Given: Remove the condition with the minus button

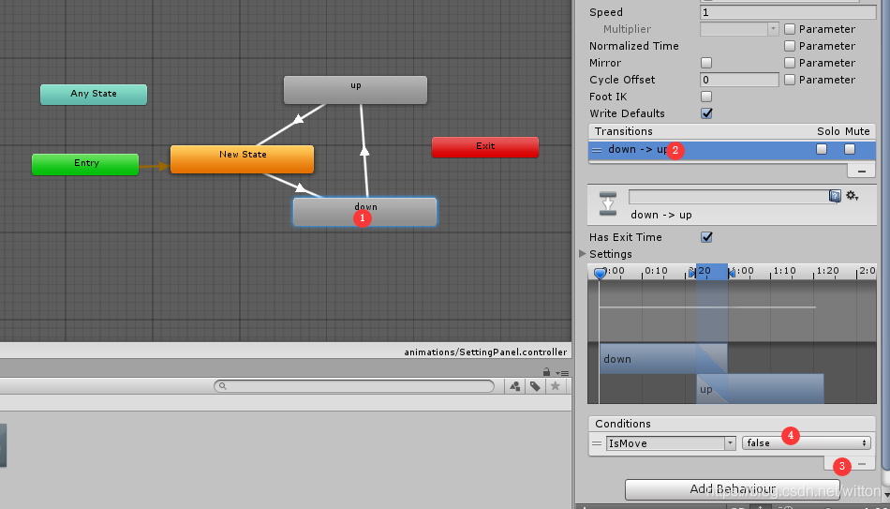Looking at the screenshot, I should pyautogui.click(x=862, y=464).
